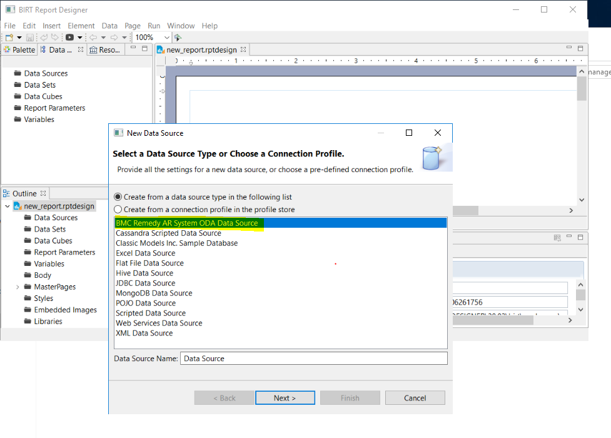Close the new_report.rptdesign editor tab
Viewport: 611px width, 438px height.
tap(243, 49)
